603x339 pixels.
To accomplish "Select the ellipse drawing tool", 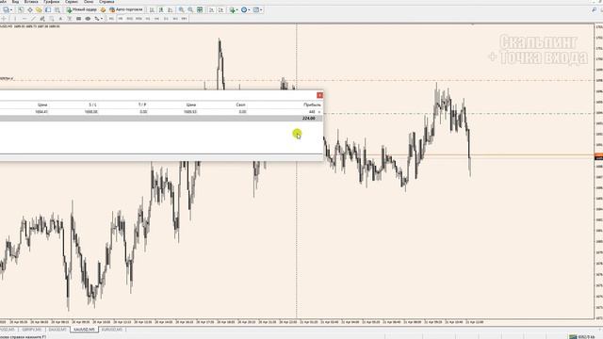I will (88, 19).
